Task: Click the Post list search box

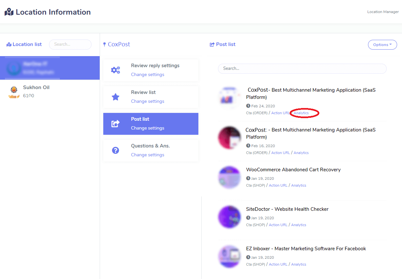Action: point(302,69)
